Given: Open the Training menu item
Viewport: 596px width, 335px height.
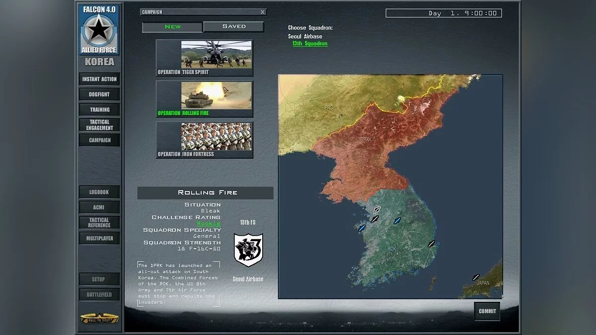Looking at the screenshot, I should [99, 110].
